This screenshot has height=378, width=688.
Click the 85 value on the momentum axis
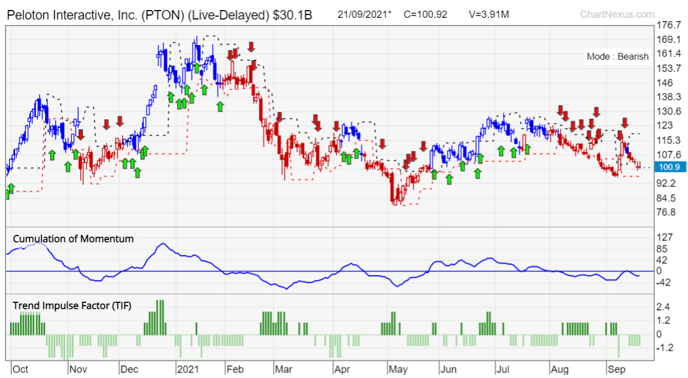coord(663,249)
